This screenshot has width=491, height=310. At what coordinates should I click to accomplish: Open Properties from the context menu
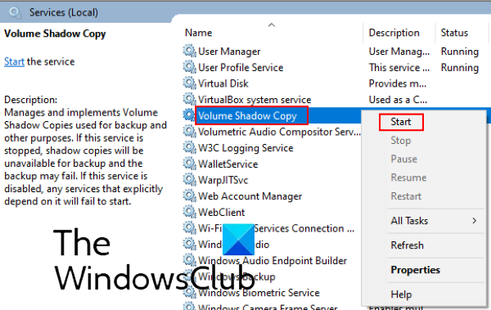coord(416,270)
